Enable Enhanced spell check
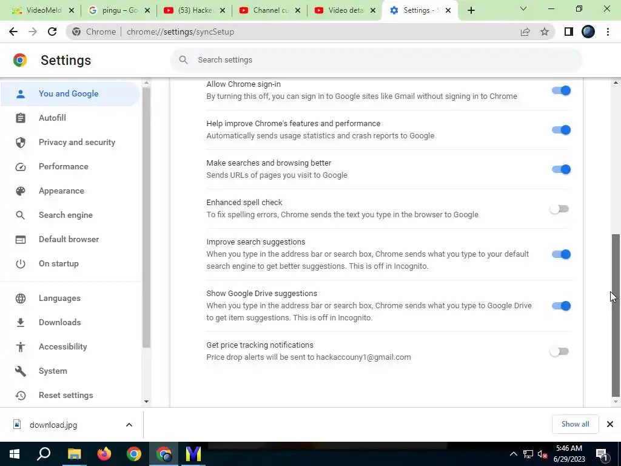 [559, 209]
